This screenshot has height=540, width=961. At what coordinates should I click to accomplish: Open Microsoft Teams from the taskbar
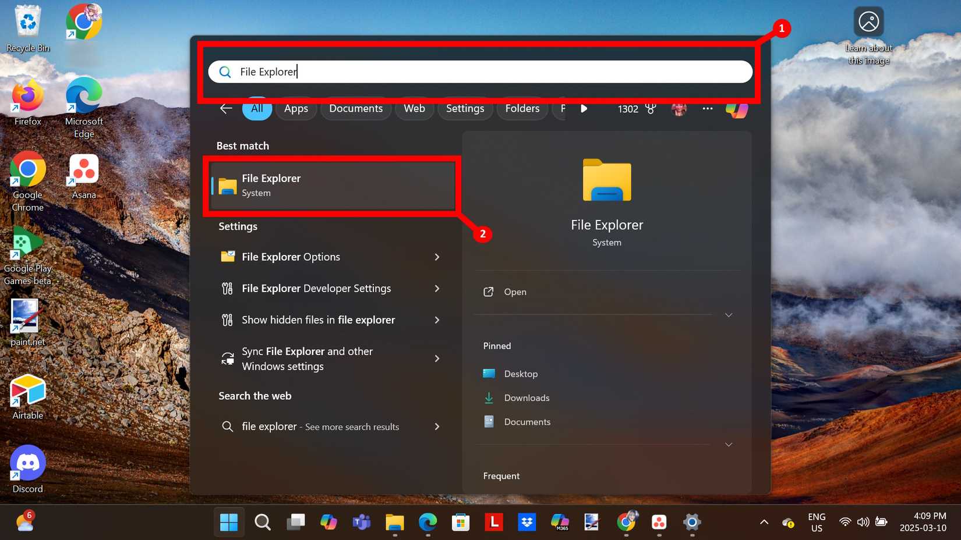coord(362,522)
